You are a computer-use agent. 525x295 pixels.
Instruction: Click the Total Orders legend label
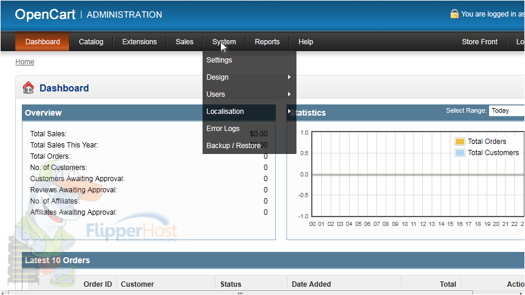(x=487, y=142)
